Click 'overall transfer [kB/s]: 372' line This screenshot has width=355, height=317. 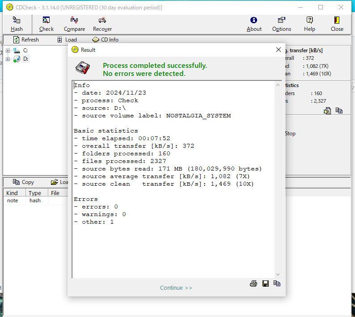pos(134,146)
